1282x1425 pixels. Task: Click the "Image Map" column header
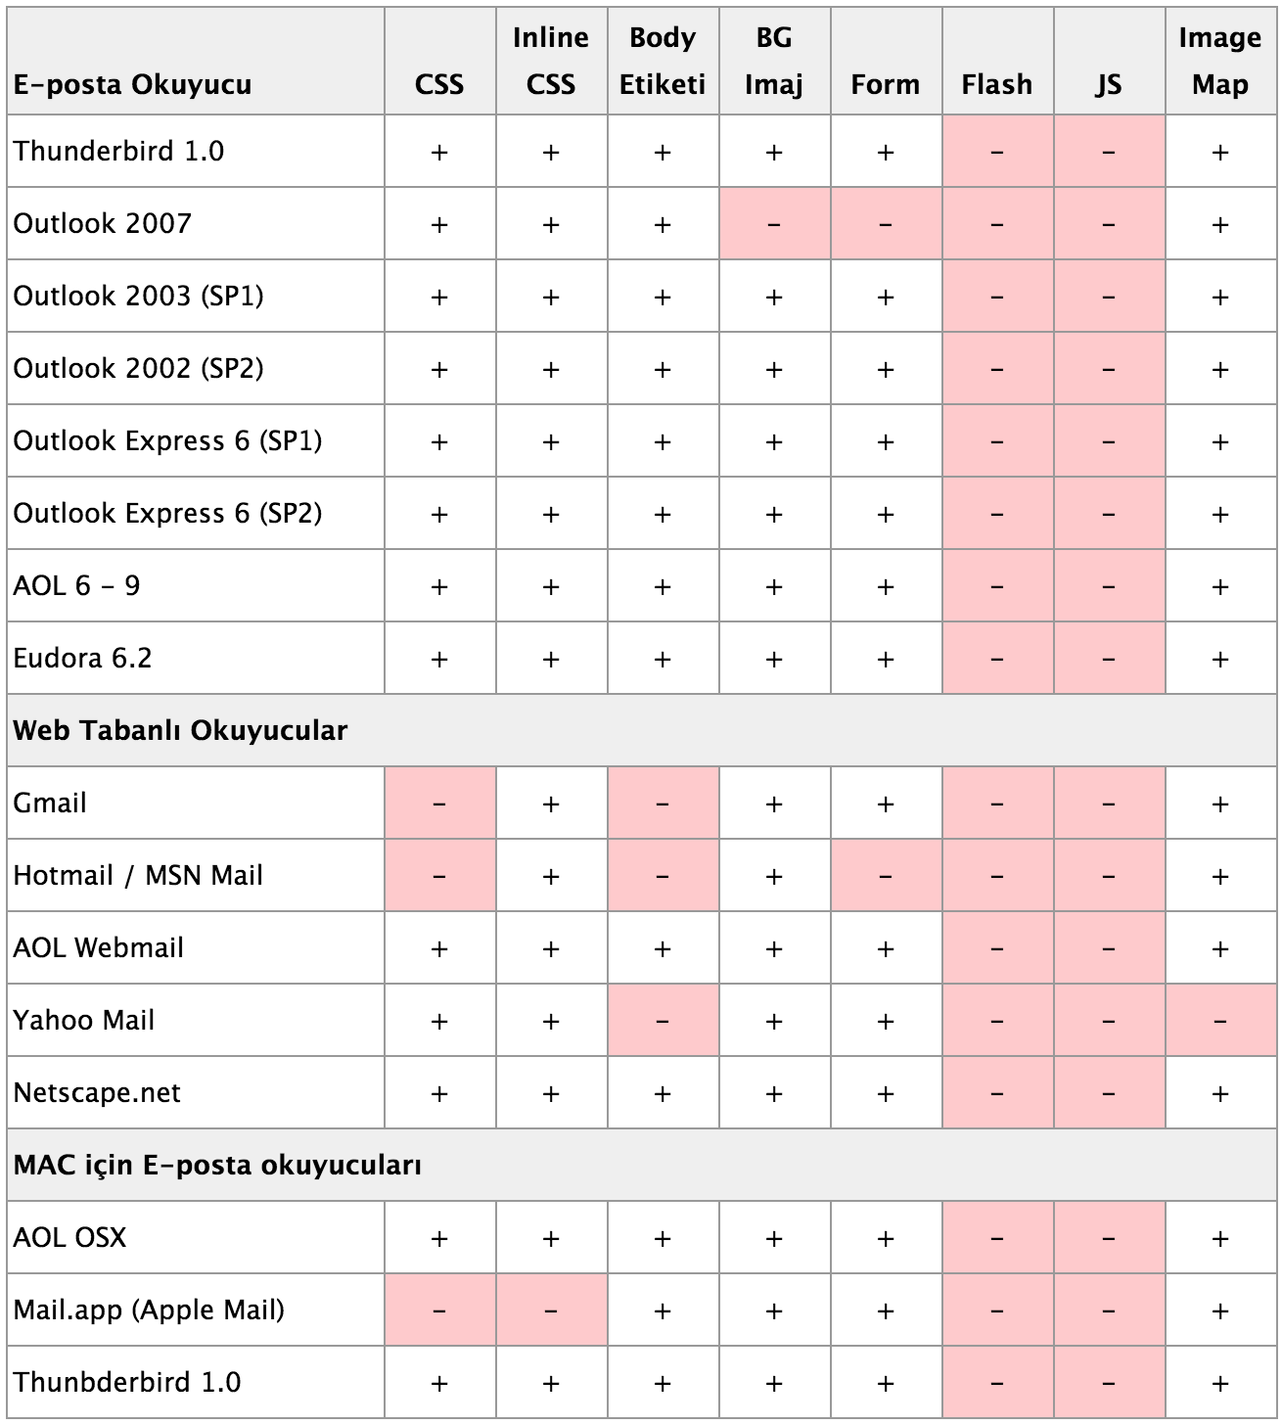pos(1219,61)
